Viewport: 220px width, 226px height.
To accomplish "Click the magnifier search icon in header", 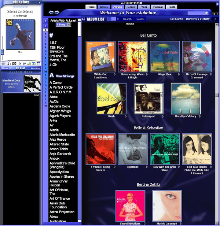I will (x=206, y=13).
